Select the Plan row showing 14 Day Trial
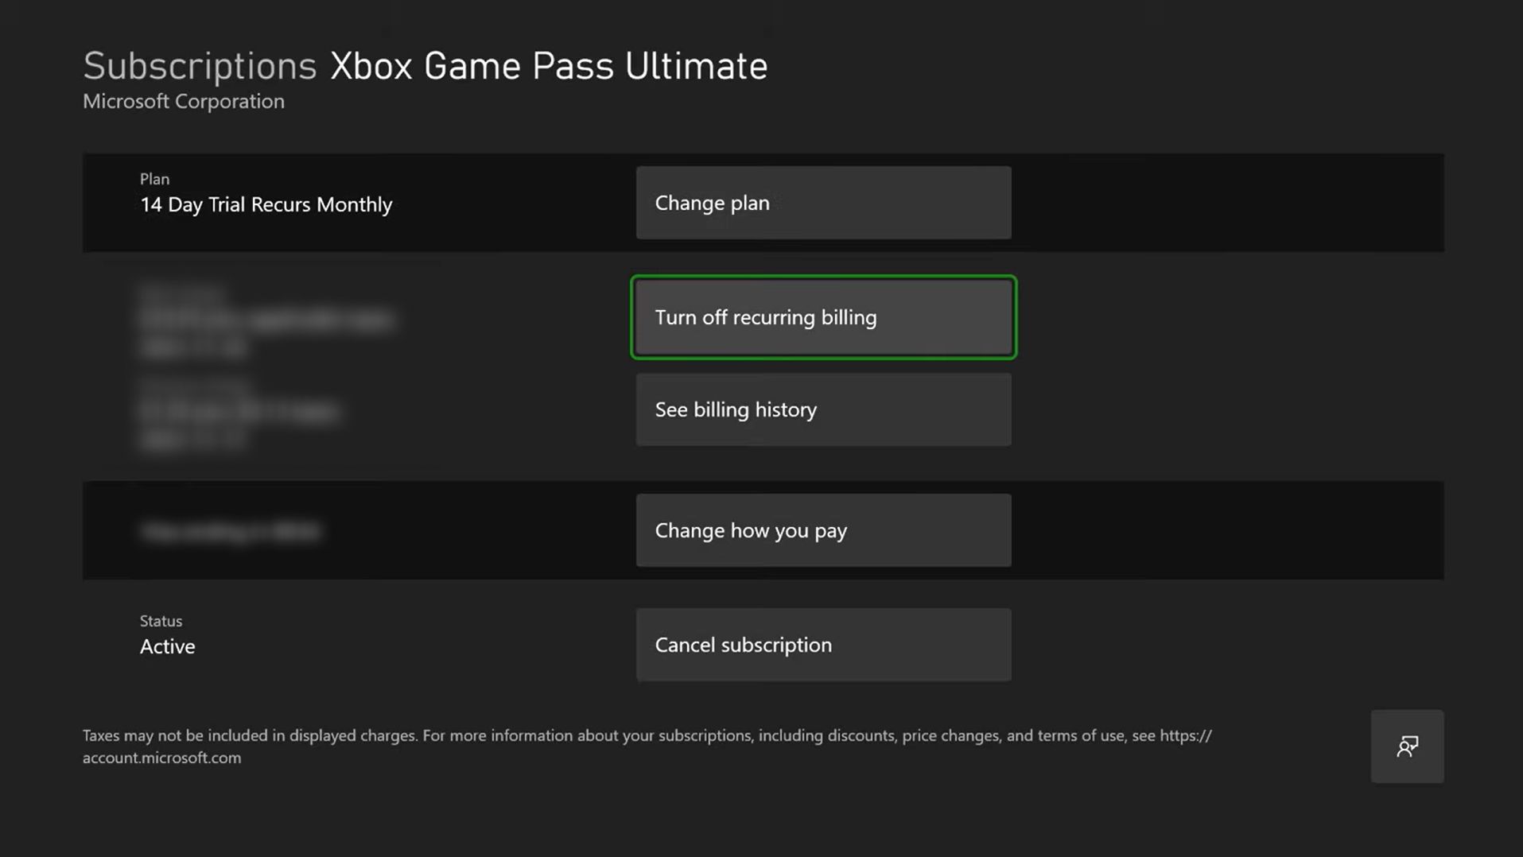This screenshot has width=1523, height=857. [x=265, y=195]
